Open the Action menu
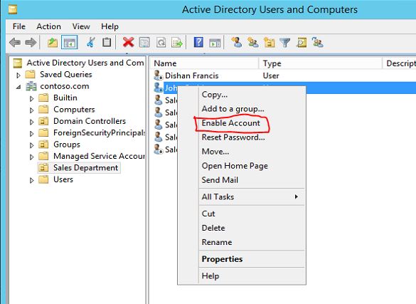 [49, 26]
